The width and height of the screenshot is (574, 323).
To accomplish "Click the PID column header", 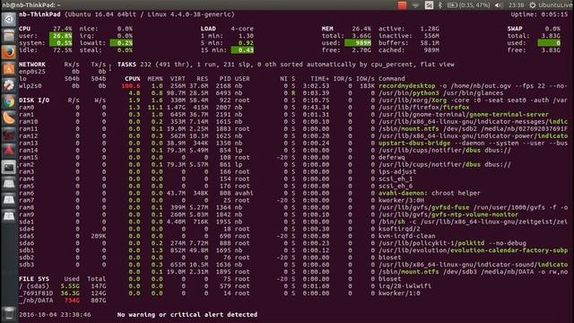I will pyautogui.click(x=225, y=79).
